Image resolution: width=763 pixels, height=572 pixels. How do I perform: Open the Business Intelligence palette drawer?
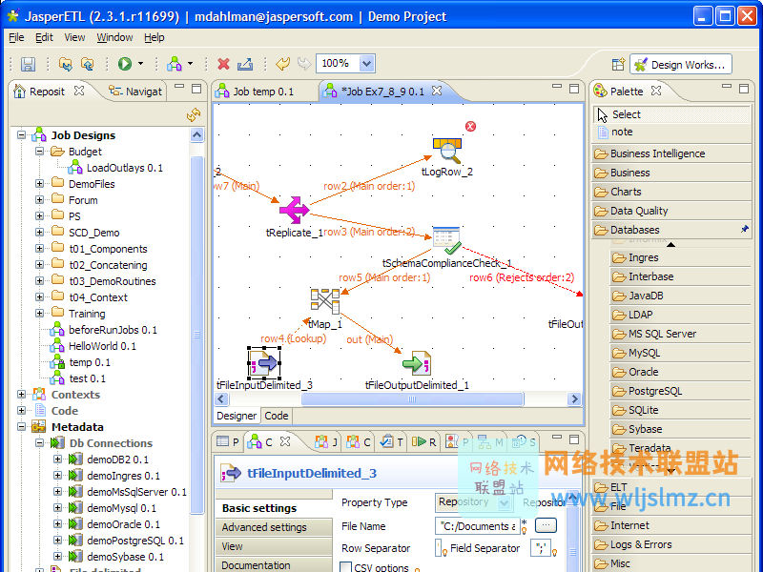[672, 153]
